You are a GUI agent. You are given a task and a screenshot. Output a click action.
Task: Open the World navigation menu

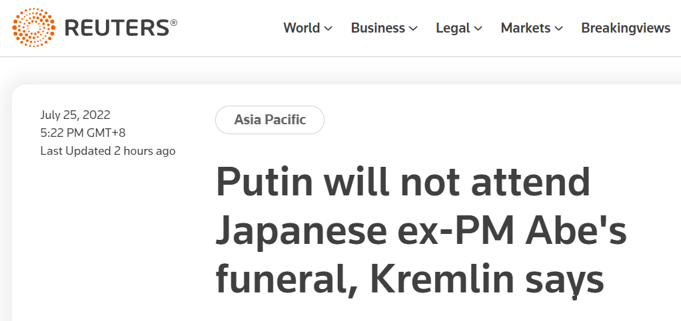(301, 28)
